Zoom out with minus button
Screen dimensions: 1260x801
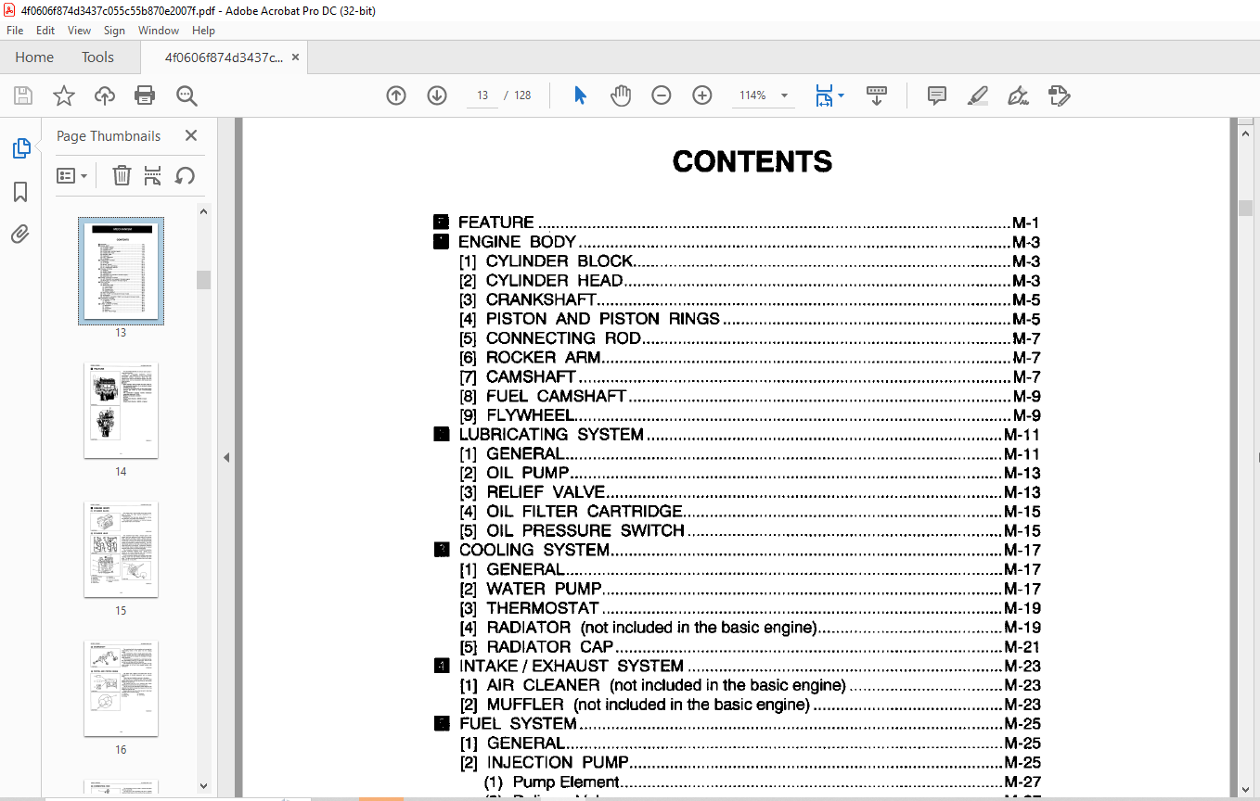click(x=662, y=95)
